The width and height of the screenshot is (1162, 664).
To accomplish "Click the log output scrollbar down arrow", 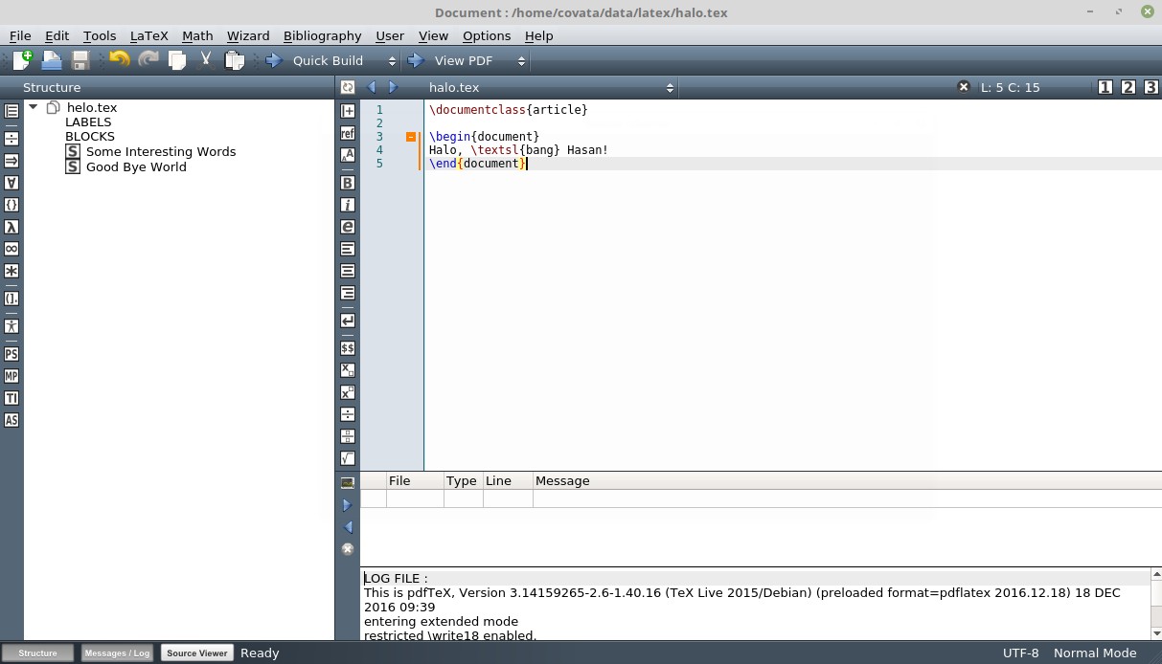I will tap(1156, 633).
